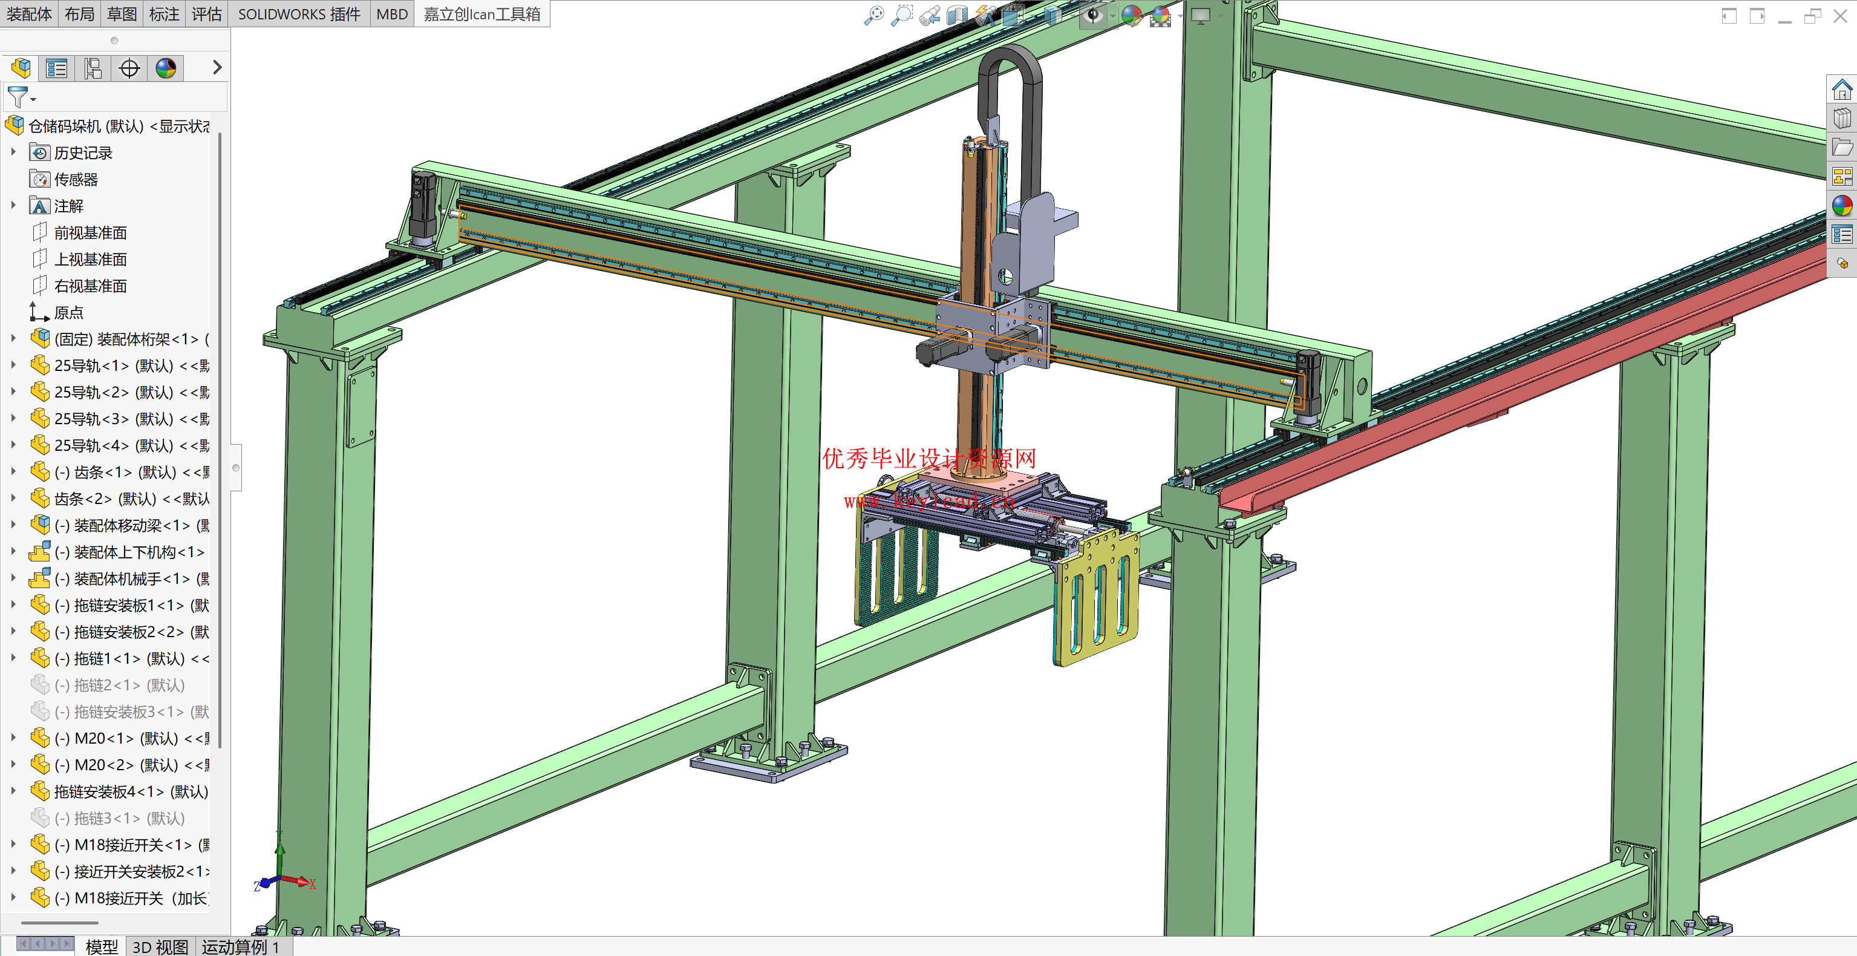Click the Edit Appearance icon
The height and width of the screenshot is (956, 1857).
1132,15
